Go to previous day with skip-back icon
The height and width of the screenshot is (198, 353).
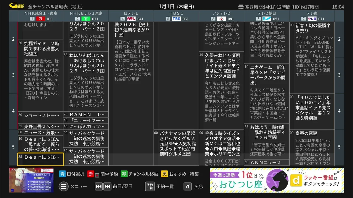click(98, 186)
